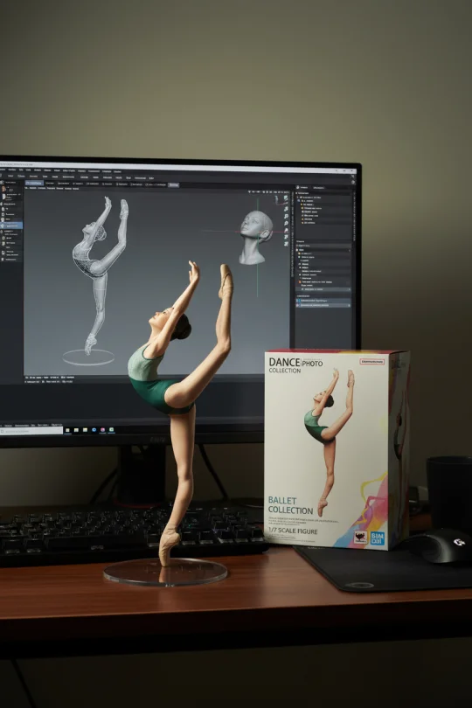Click the blue-highlighted item in the left sidebar
Viewport: 472px width, 708px height.
(x=11, y=226)
